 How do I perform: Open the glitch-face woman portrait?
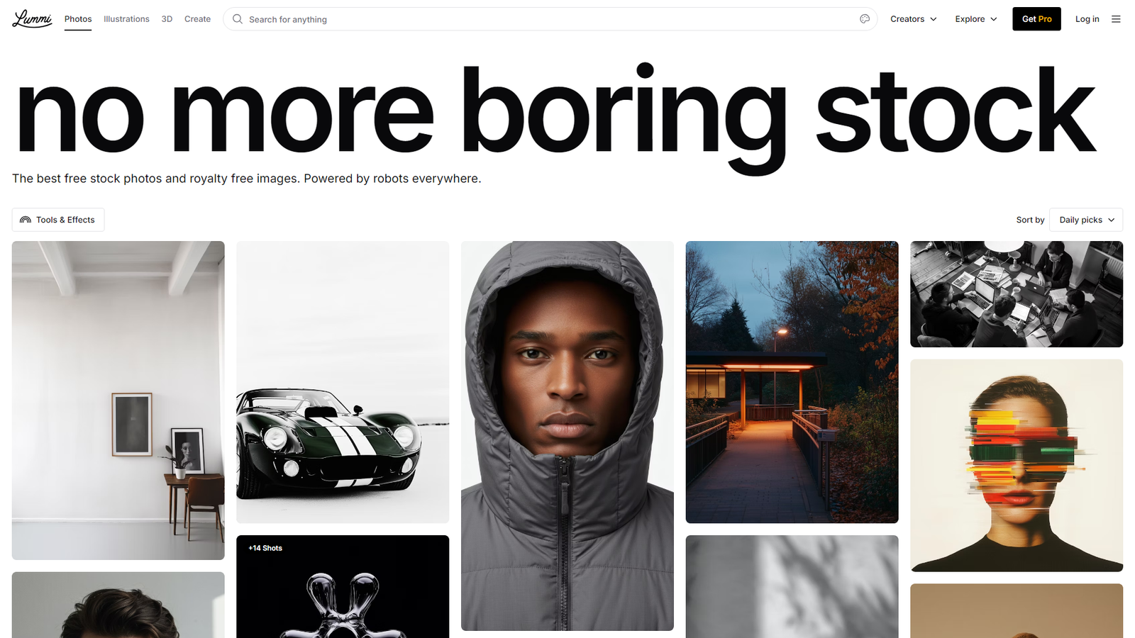(x=1017, y=465)
